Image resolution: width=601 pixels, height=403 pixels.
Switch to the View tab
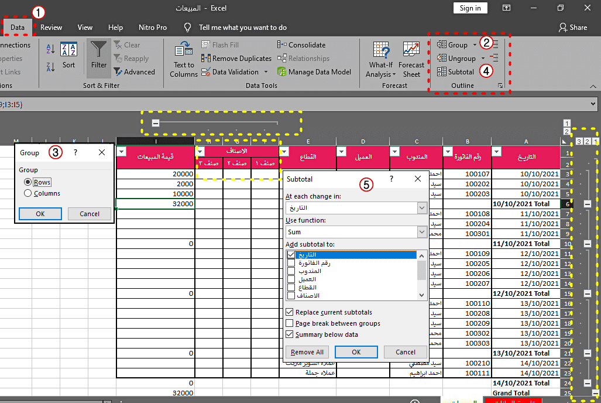click(x=85, y=28)
